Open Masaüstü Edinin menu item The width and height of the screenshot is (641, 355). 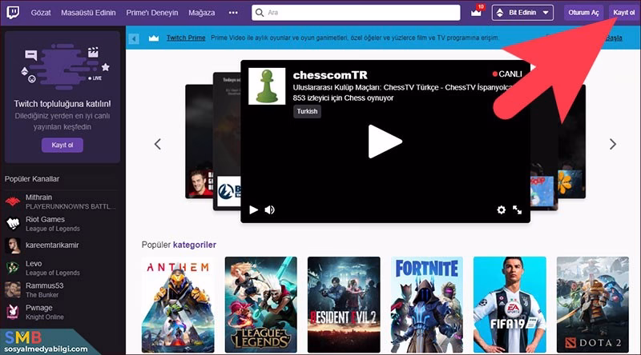click(88, 13)
